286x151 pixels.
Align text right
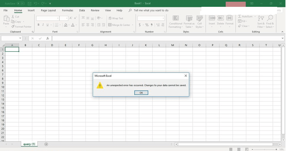click(x=93, y=25)
